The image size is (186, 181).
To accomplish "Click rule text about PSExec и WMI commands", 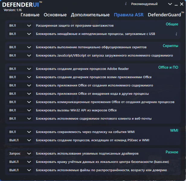I will point(92,140).
